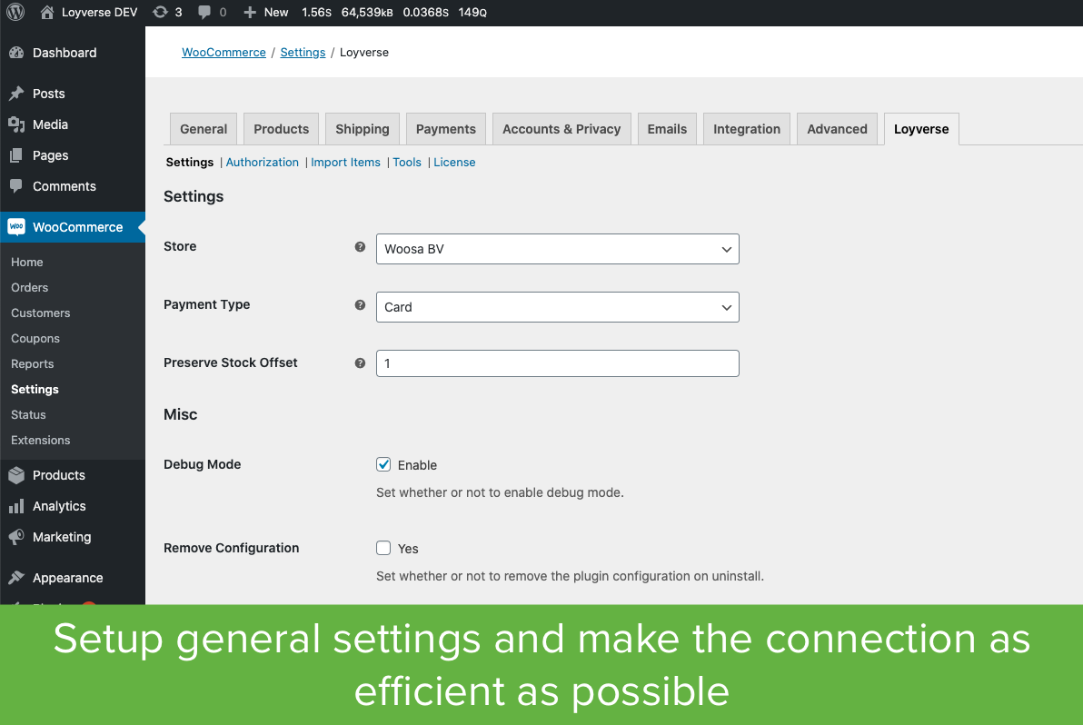Switch to the Payments tab
Image resolution: width=1083 pixels, height=725 pixels.
(446, 129)
